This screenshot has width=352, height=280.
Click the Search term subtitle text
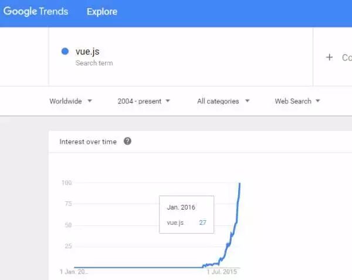94,63
